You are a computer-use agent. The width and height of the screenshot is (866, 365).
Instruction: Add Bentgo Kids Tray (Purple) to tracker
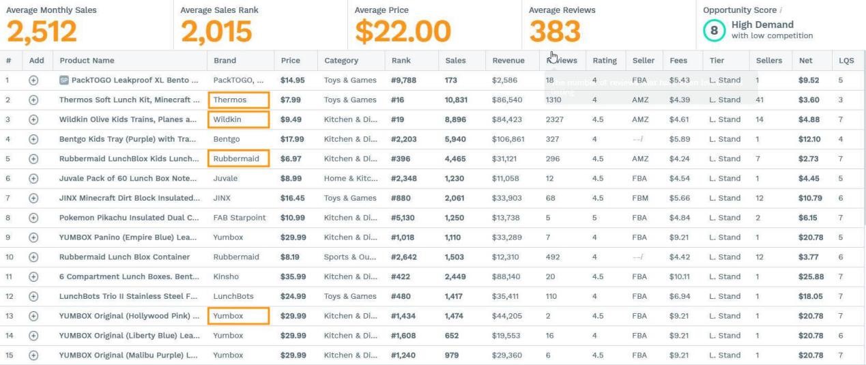pos(33,139)
